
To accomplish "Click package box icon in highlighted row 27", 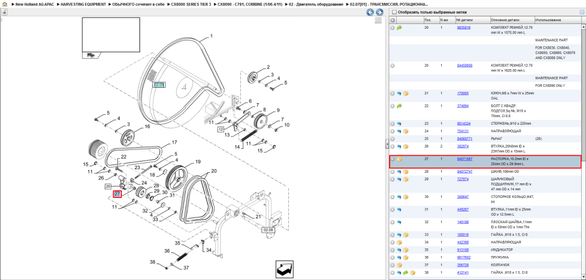I will 399,159.
